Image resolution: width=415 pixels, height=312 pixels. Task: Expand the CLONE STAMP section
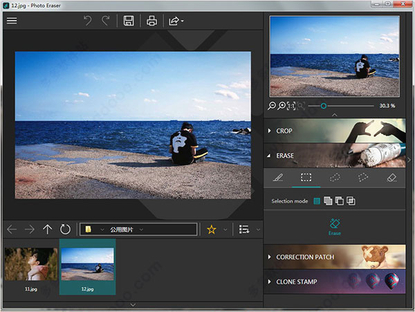click(x=335, y=282)
